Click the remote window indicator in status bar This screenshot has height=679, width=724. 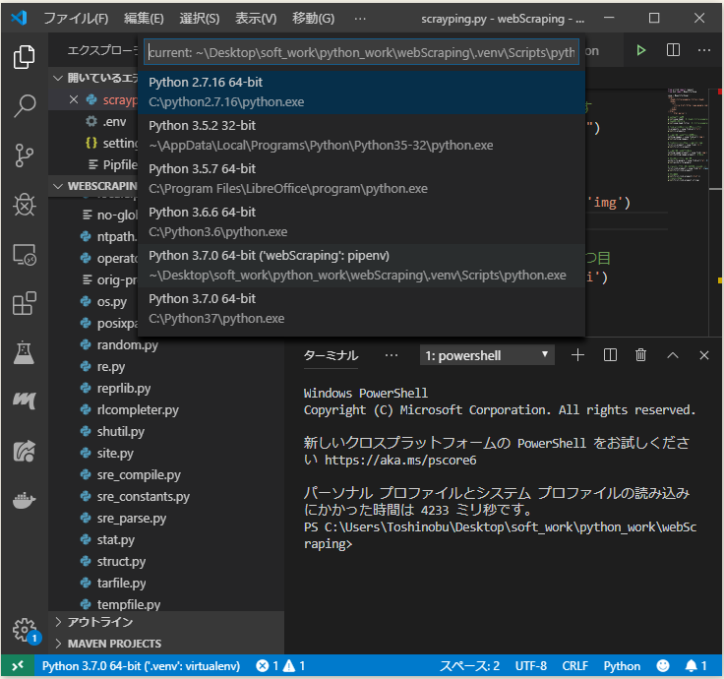[18, 665]
